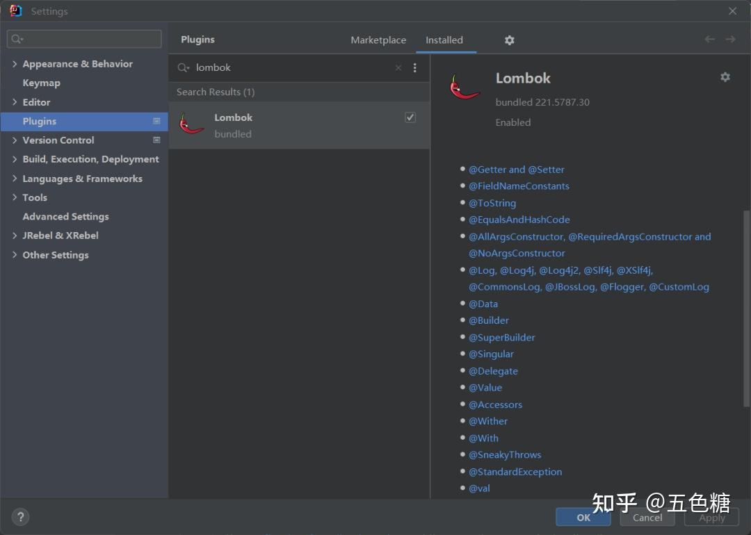Switch to the Marketplace tab
Image resolution: width=751 pixels, height=535 pixels.
click(378, 40)
